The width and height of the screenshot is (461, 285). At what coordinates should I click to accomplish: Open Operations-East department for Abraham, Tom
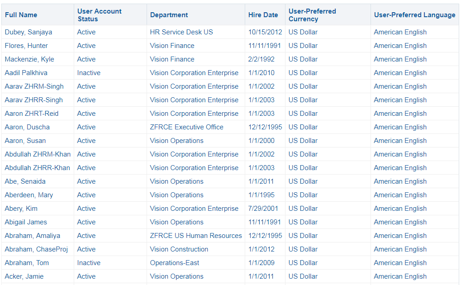175,263
